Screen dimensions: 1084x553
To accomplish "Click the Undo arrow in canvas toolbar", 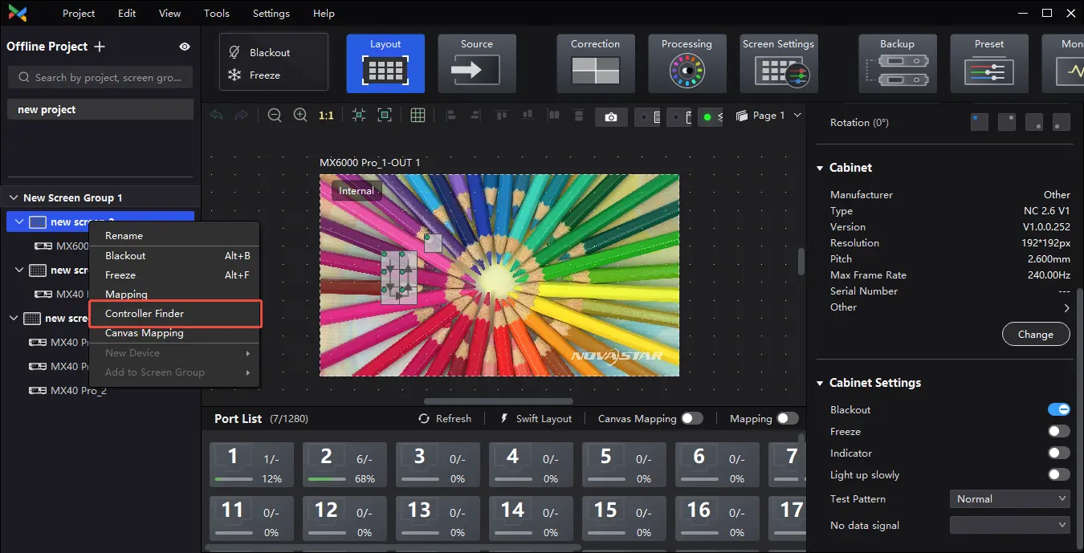I will tap(216, 116).
